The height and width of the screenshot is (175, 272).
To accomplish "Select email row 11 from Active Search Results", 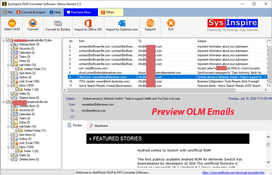I will tap(167, 86).
